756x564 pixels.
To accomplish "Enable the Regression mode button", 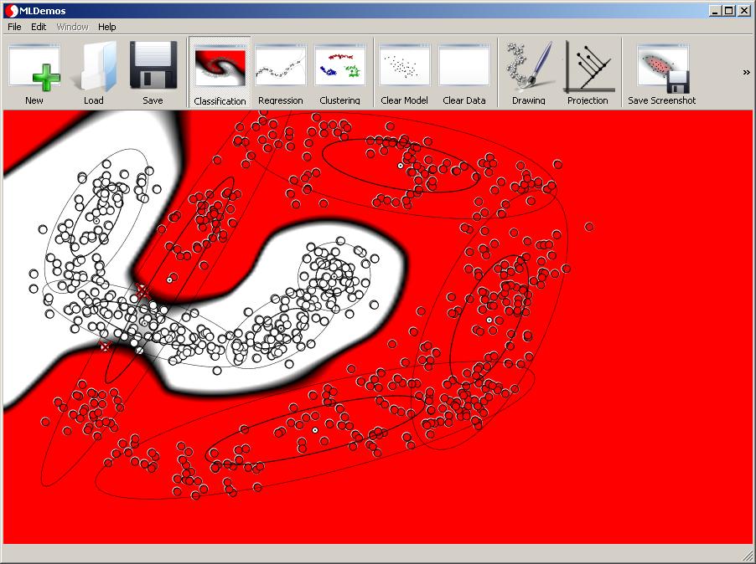I will click(x=281, y=67).
